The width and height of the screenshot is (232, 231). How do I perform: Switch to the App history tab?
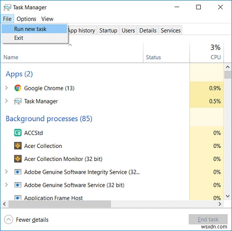coord(82,30)
